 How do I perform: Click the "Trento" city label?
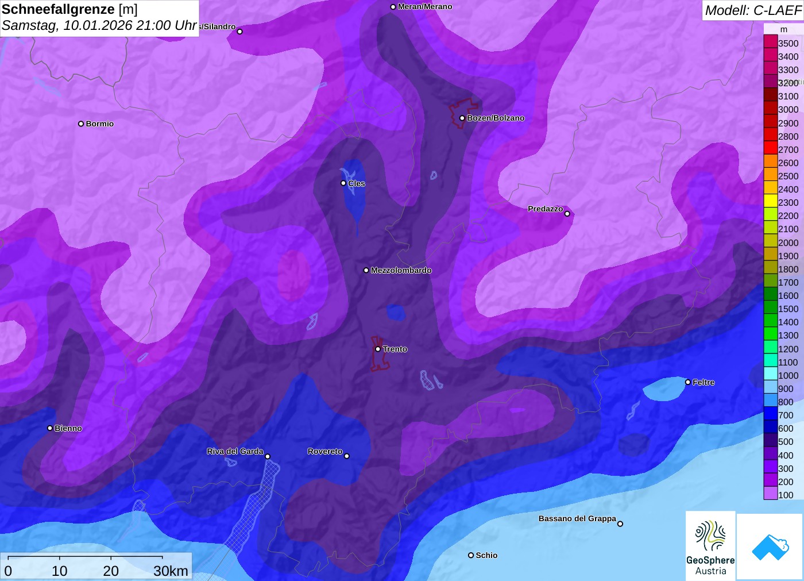(x=395, y=349)
